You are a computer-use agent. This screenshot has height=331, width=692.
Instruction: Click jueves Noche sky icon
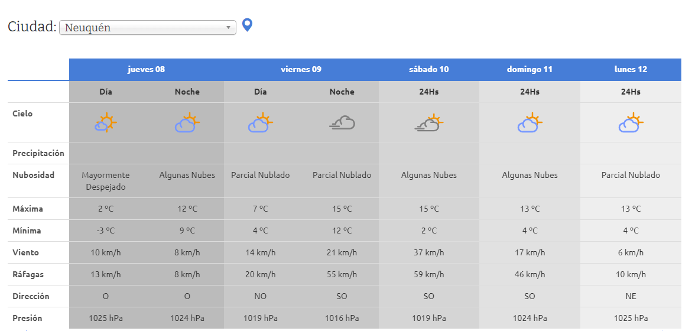187,123
